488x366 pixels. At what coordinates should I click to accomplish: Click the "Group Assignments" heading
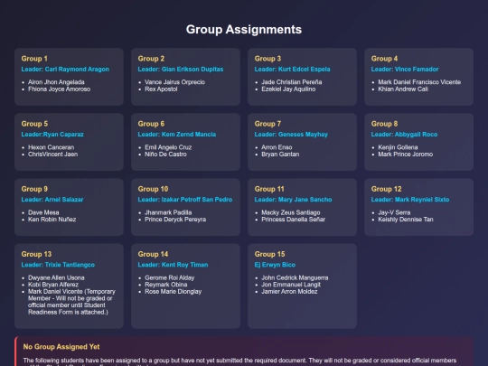(244, 30)
